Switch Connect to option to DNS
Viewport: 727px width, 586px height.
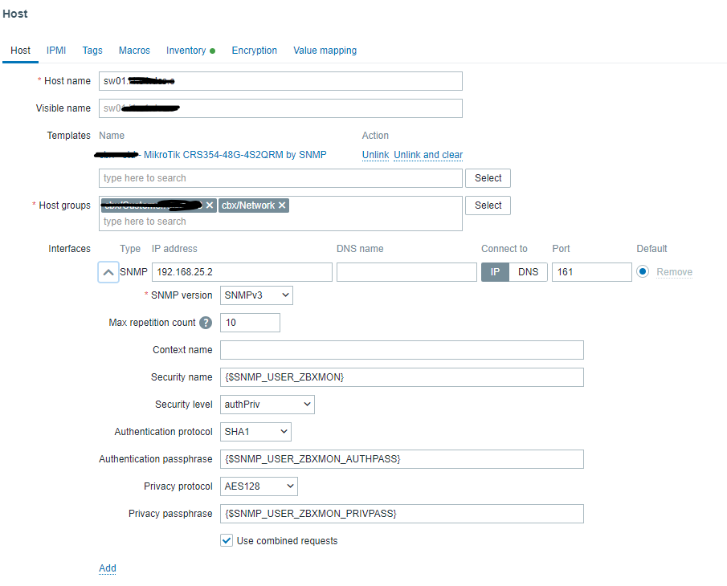528,272
